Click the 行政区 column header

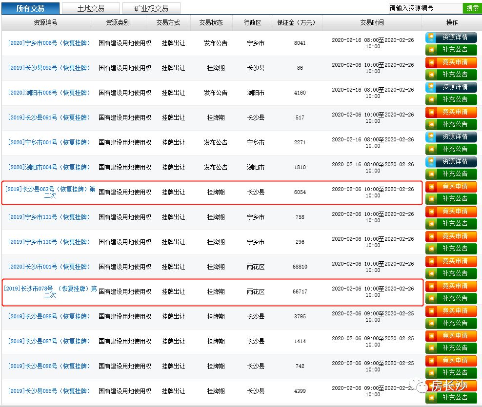tap(252, 22)
